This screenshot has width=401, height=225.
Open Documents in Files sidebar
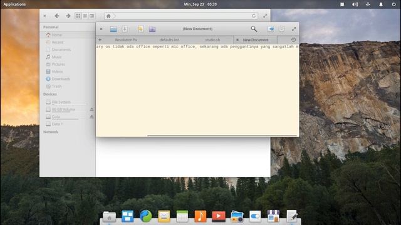coord(68,49)
